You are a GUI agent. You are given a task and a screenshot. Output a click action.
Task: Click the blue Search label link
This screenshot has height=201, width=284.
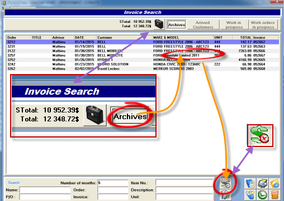coord(13,183)
